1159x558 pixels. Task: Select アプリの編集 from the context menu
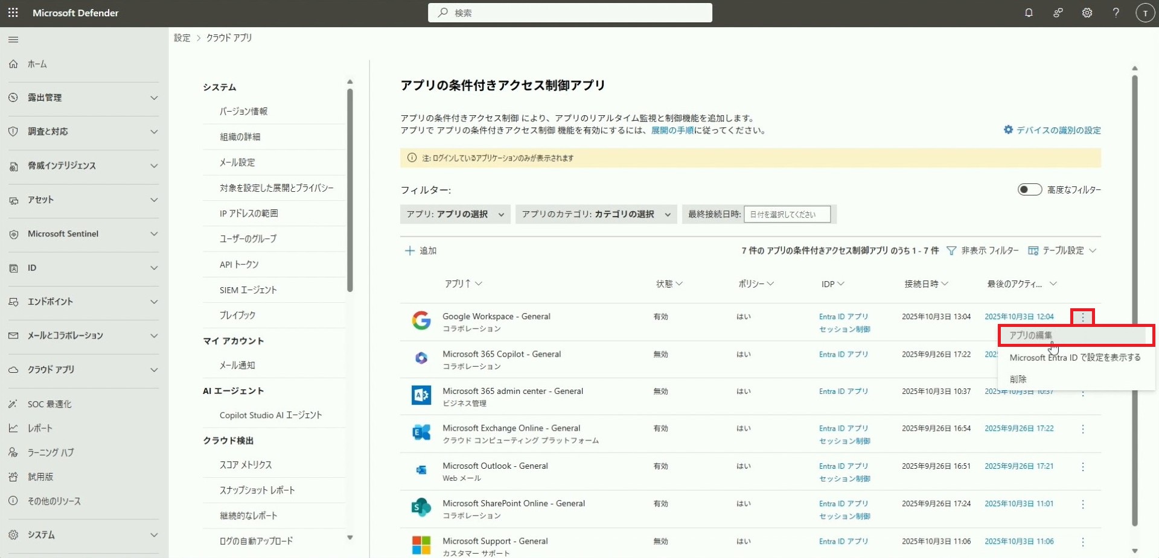coord(1031,335)
